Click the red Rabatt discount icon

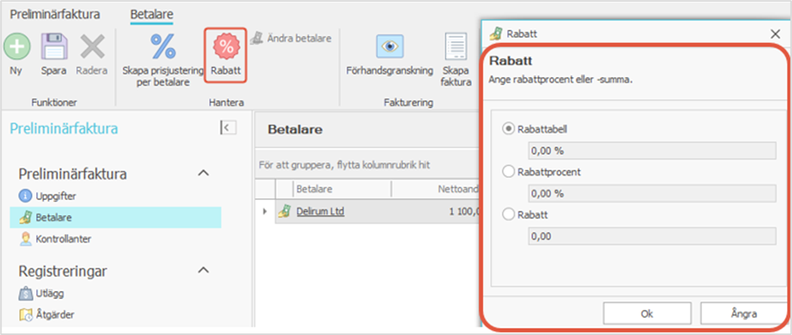tap(225, 47)
